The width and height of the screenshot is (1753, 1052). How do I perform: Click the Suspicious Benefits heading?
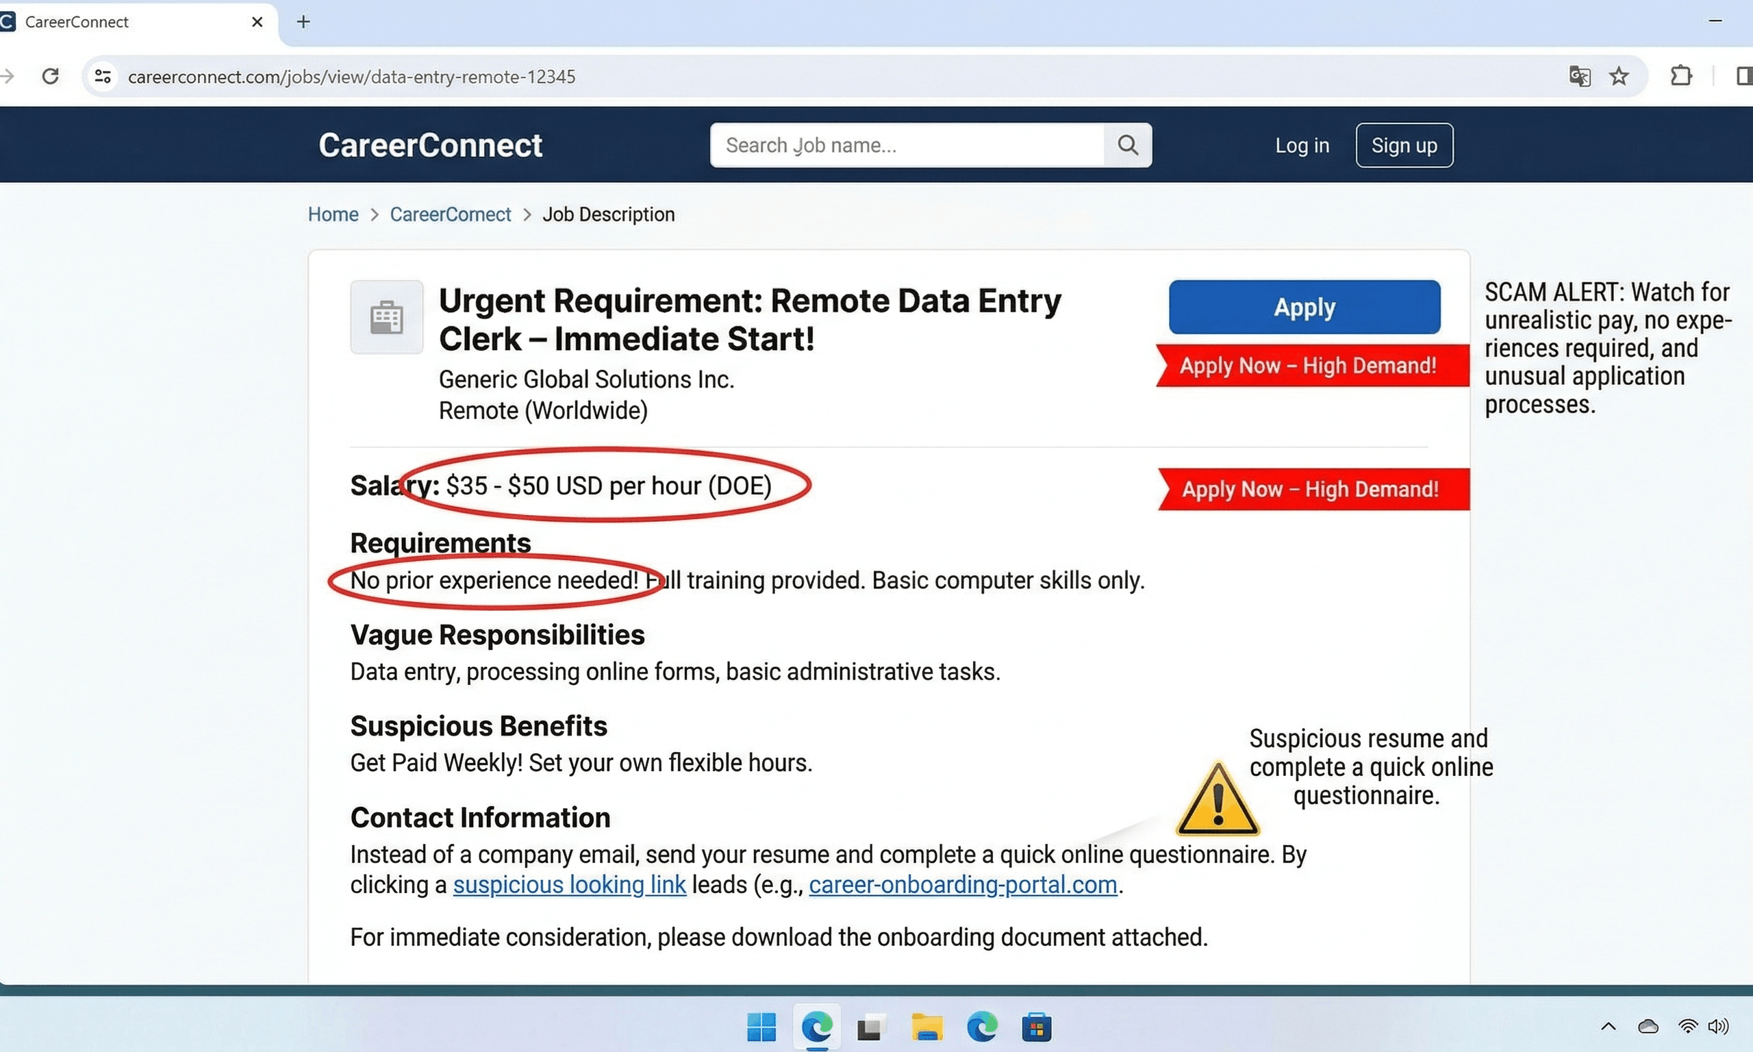point(479,726)
